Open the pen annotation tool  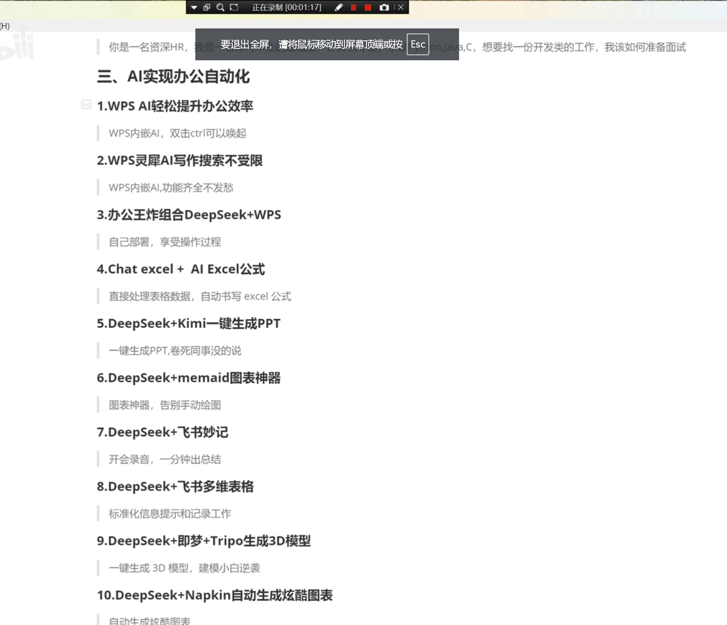338,7
